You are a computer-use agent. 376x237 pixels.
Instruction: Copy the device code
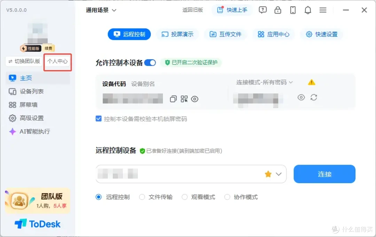coord(173,99)
